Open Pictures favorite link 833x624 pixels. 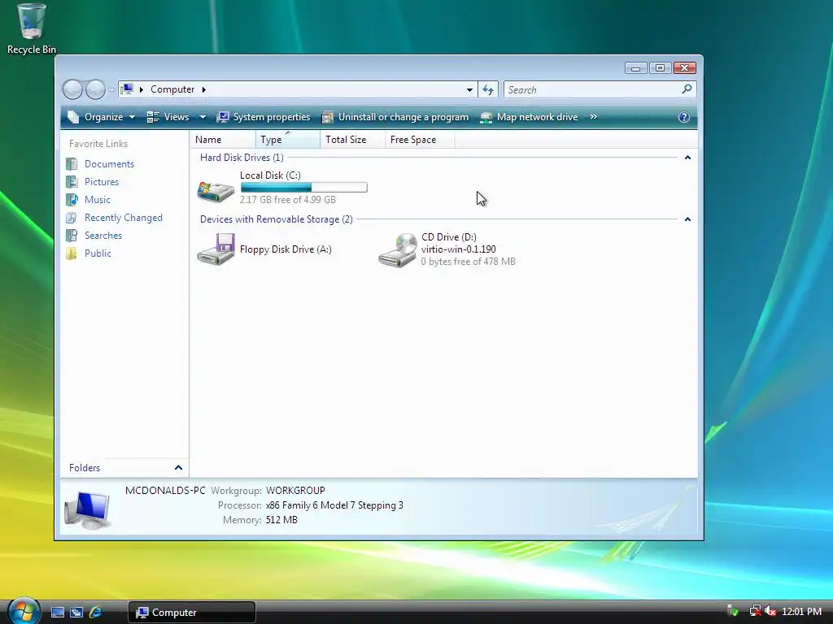102,182
